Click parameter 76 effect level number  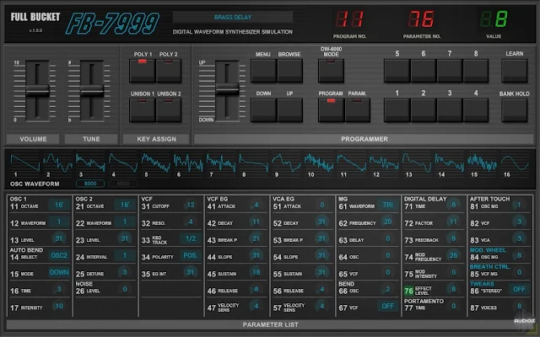[x=408, y=291]
